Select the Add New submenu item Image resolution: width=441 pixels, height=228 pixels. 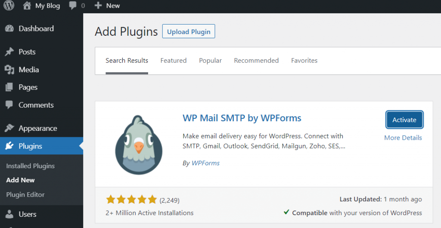point(20,180)
